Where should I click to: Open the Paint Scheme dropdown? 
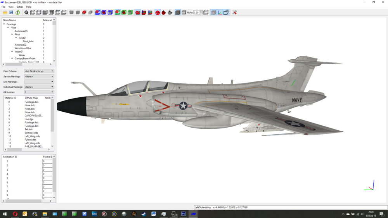tap(39, 71)
